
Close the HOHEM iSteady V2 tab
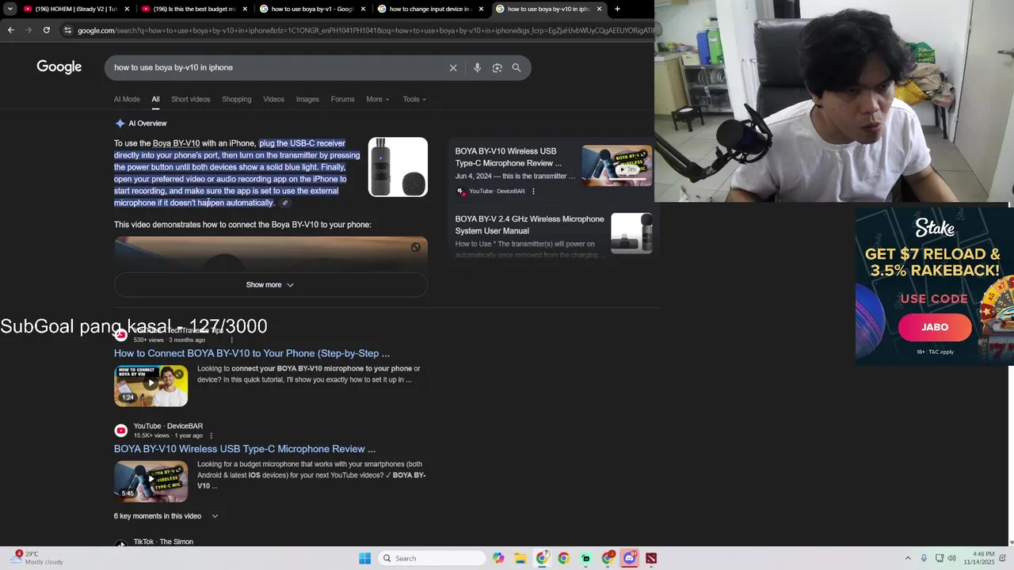point(127,9)
